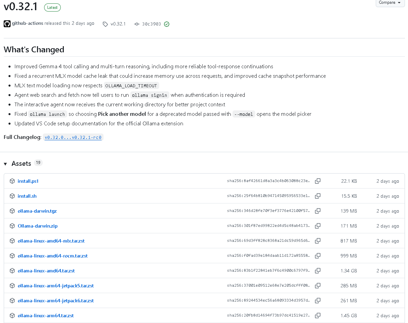Click the github-actions avatar icon
Viewport: 408px width, 323px height.
coord(7,24)
